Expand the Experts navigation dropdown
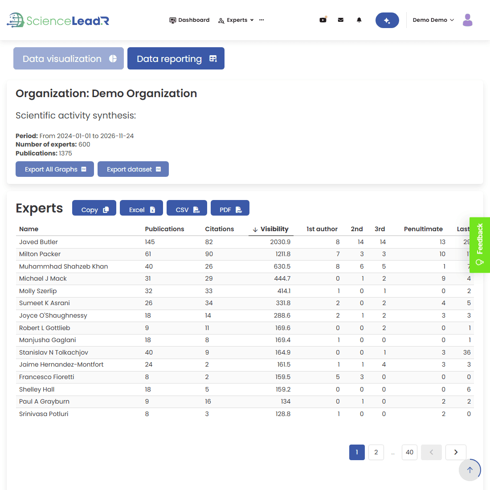The image size is (490, 490). pyautogui.click(x=253, y=20)
